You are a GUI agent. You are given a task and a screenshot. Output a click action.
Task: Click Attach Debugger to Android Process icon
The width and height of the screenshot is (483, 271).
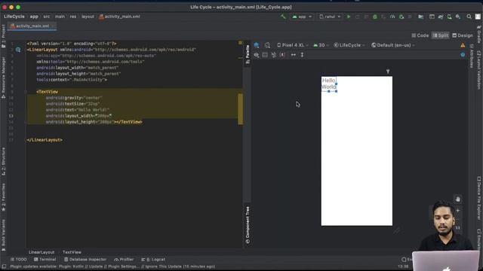pos(401,17)
